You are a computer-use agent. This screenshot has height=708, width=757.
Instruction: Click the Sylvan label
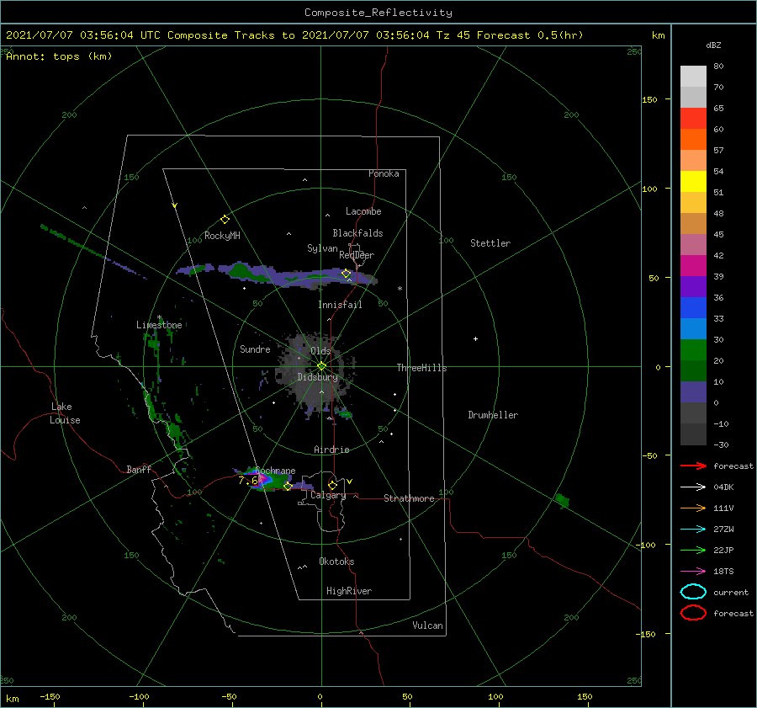click(x=322, y=248)
